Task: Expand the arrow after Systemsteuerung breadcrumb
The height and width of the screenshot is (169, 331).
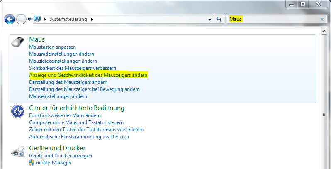Action: pos(92,20)
